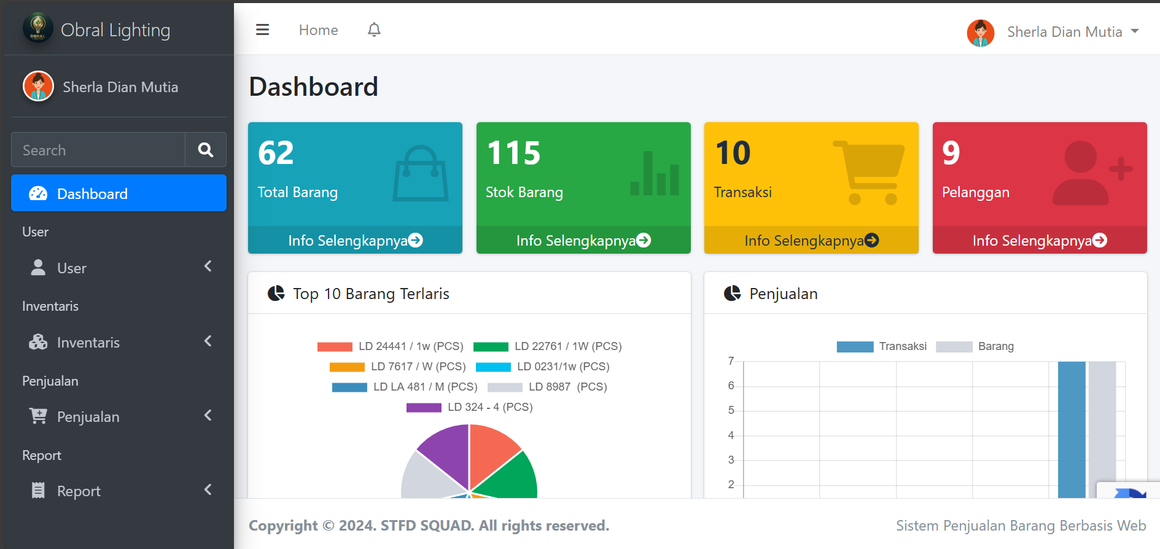Open Info Selengkapnya for Total Barang
Screen dimensions: 1160x549
coord(355,240)
